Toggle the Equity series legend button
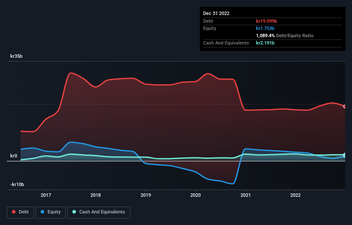Image resolution: width=352 pixels, height=225 pixels. coord(51,212)
